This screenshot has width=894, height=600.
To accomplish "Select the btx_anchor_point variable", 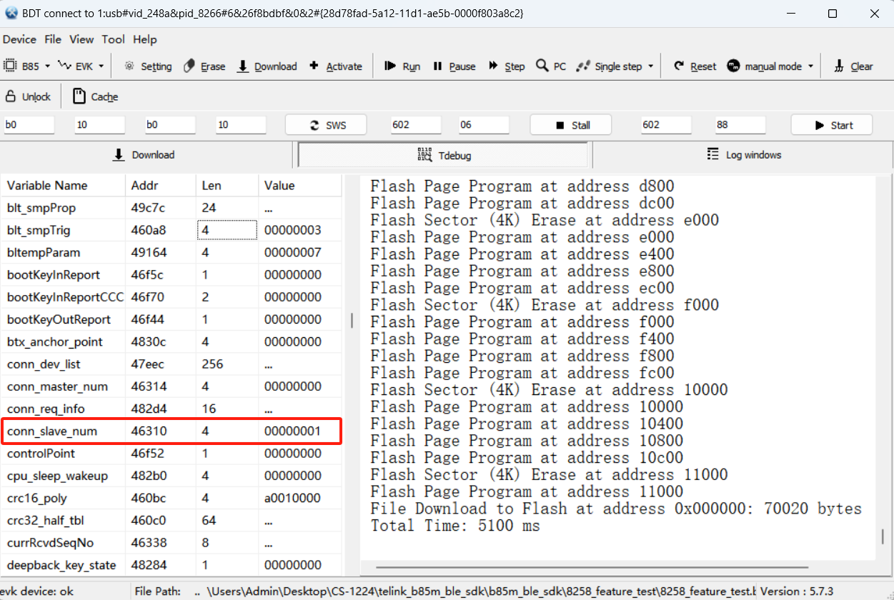I will [55, 341].
